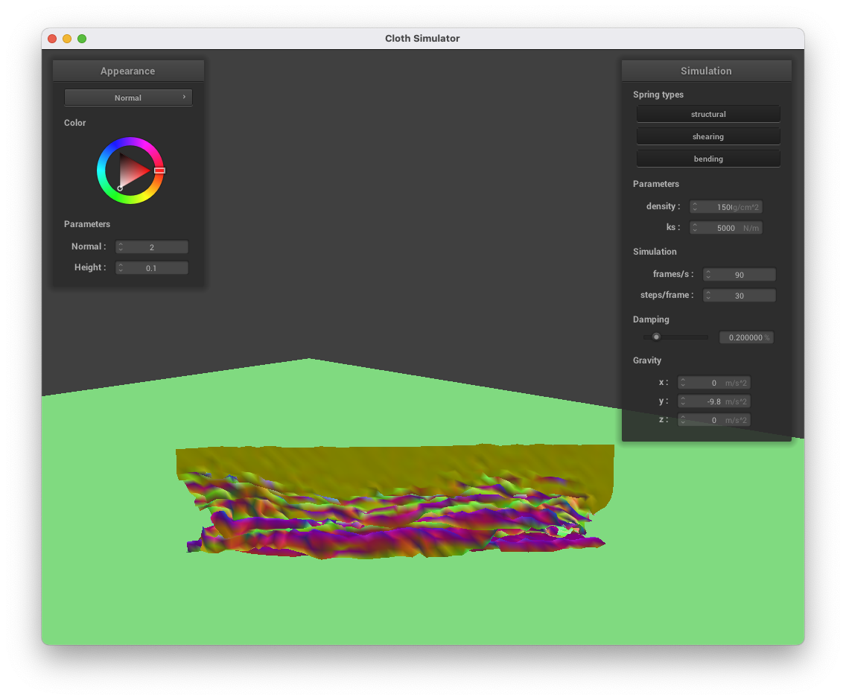Minimize the Cloth Simulator window
Image resolution: width=846 pixels, height=700 pixels.
tap(67, 38)
